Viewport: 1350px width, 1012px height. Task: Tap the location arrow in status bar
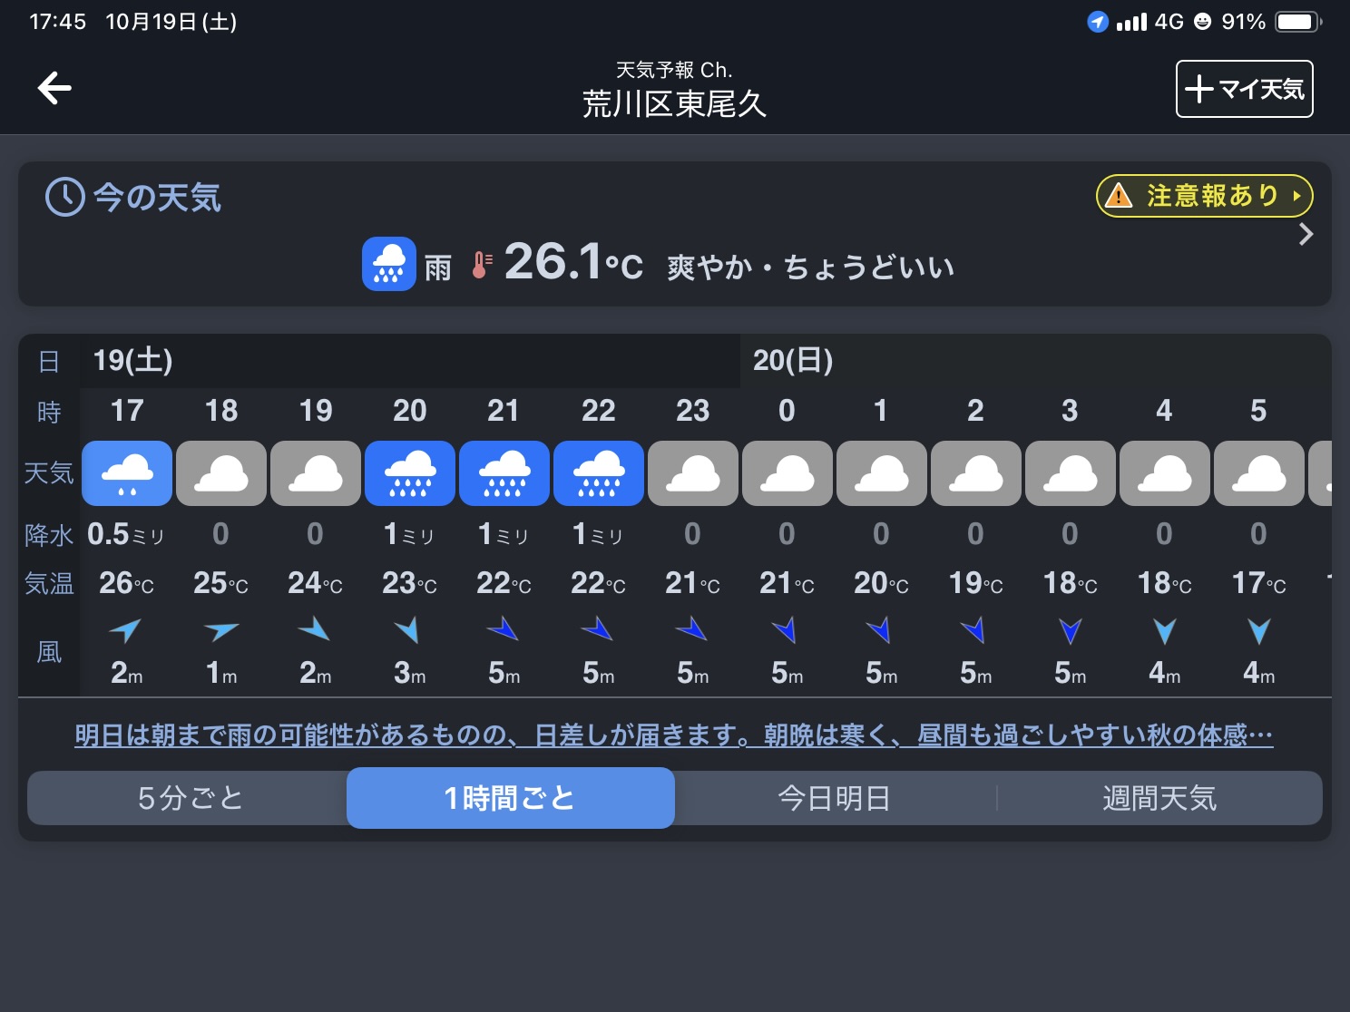pyautogui.click(x=1097, y=22)
